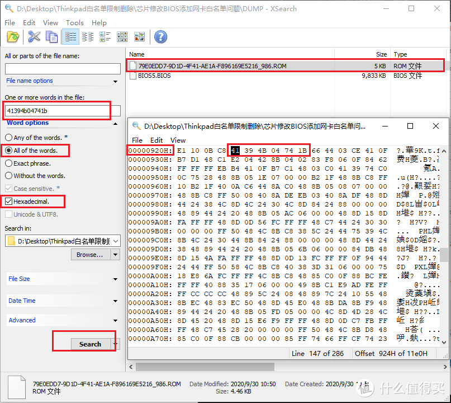Select Exact phrase radio option

point(8,163)
